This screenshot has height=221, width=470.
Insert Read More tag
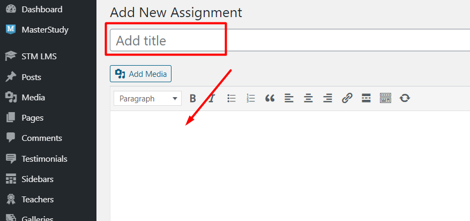point(366,98)
